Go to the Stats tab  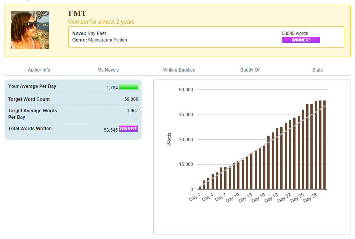pos(317,70)
